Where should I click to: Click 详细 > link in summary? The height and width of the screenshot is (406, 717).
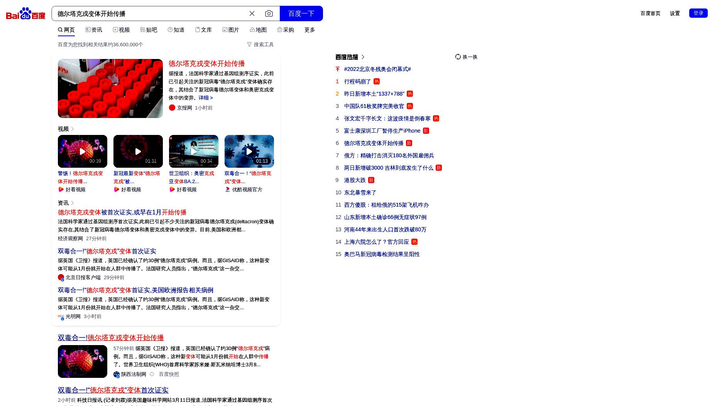coord(206,98)
